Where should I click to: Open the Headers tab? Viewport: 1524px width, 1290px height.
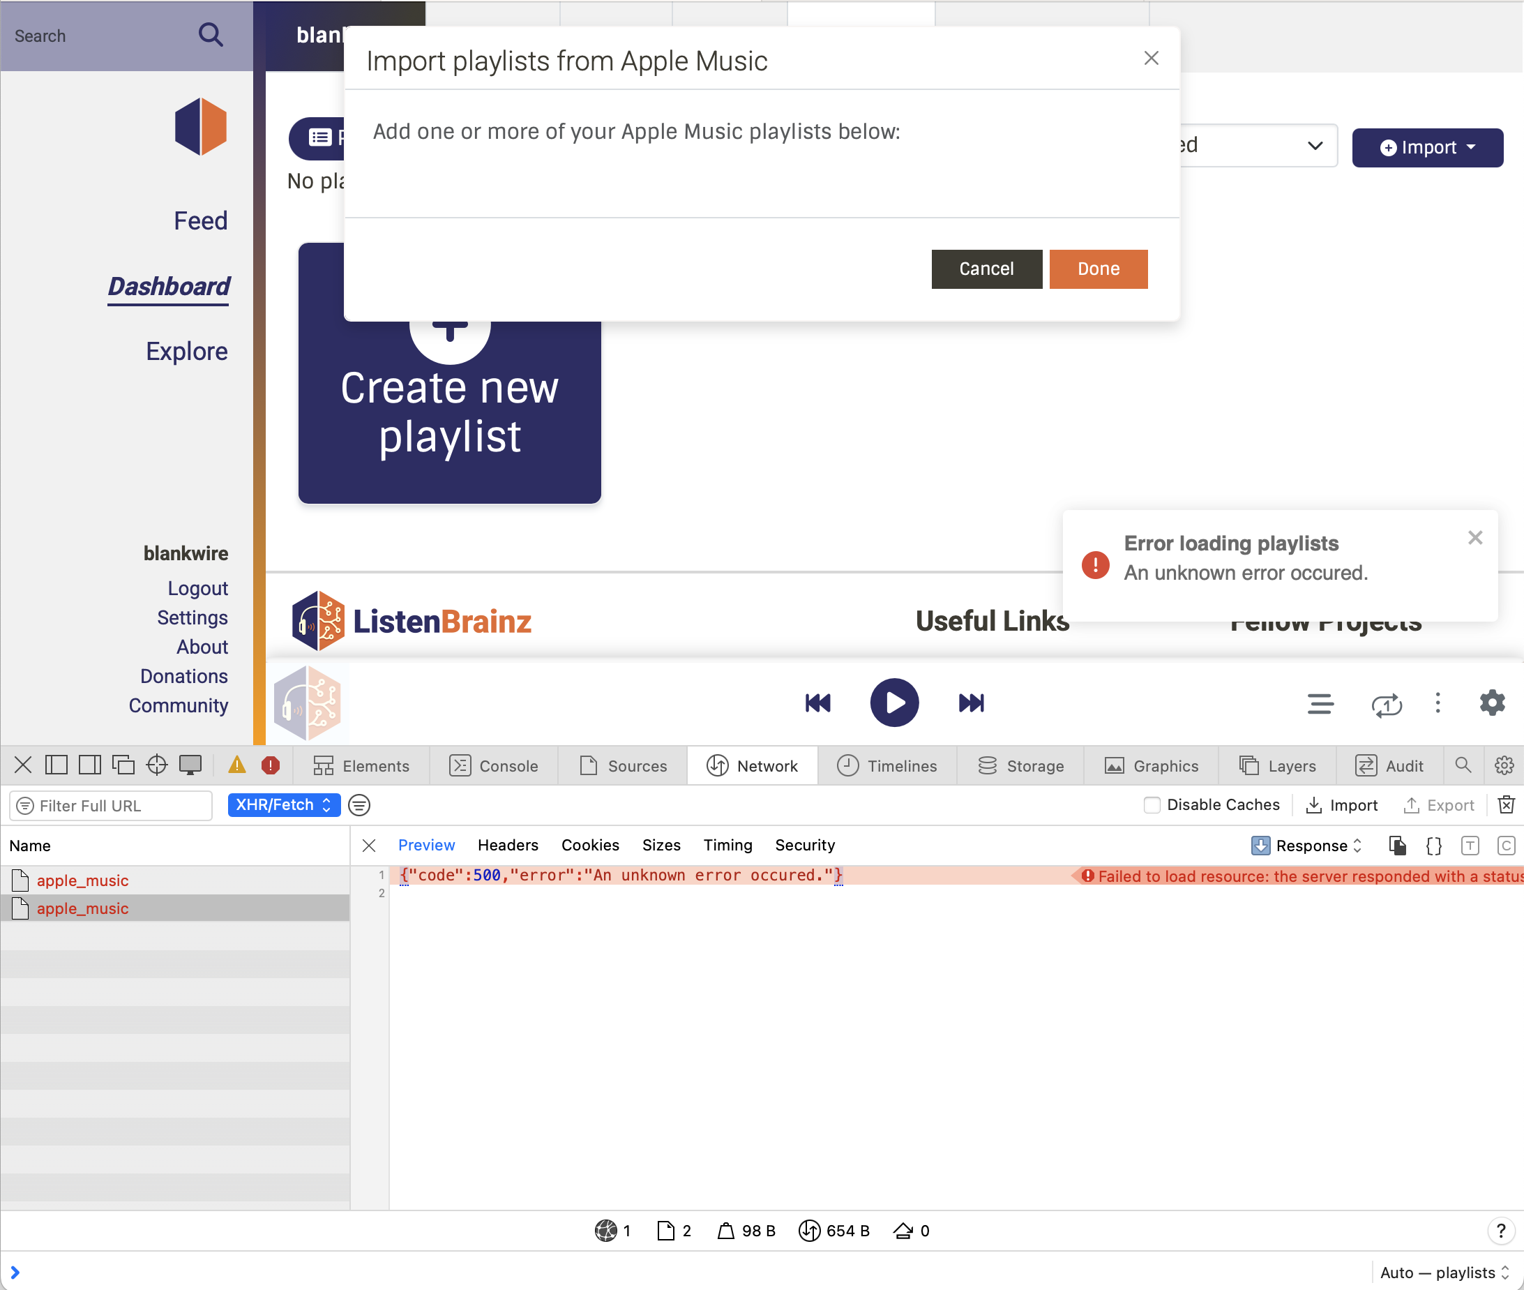pyautogui.click(x=507, y=845)
